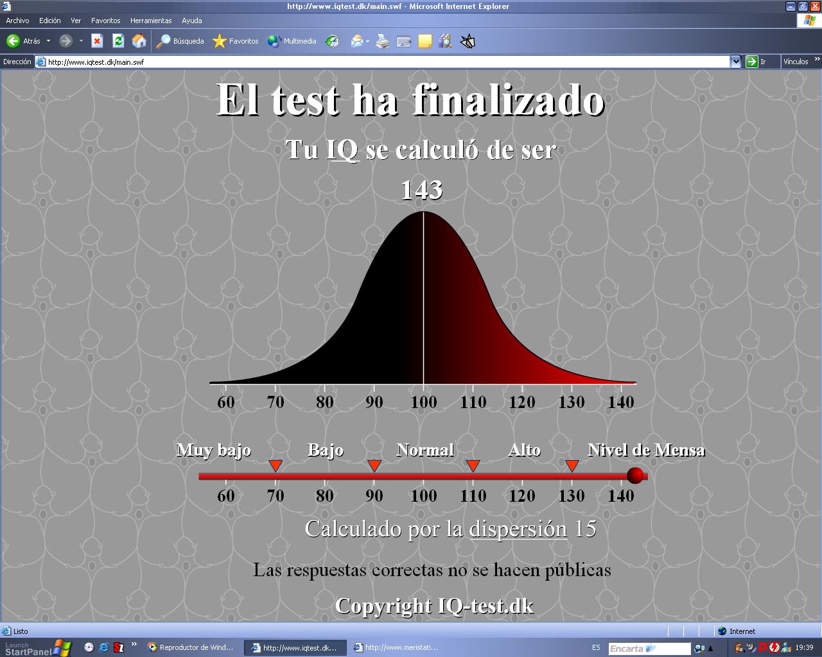
Task: Click the Normal label
Action: click(425, 450)
